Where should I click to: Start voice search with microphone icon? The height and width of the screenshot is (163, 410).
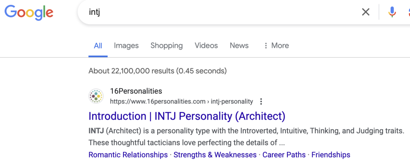point(392,12)
